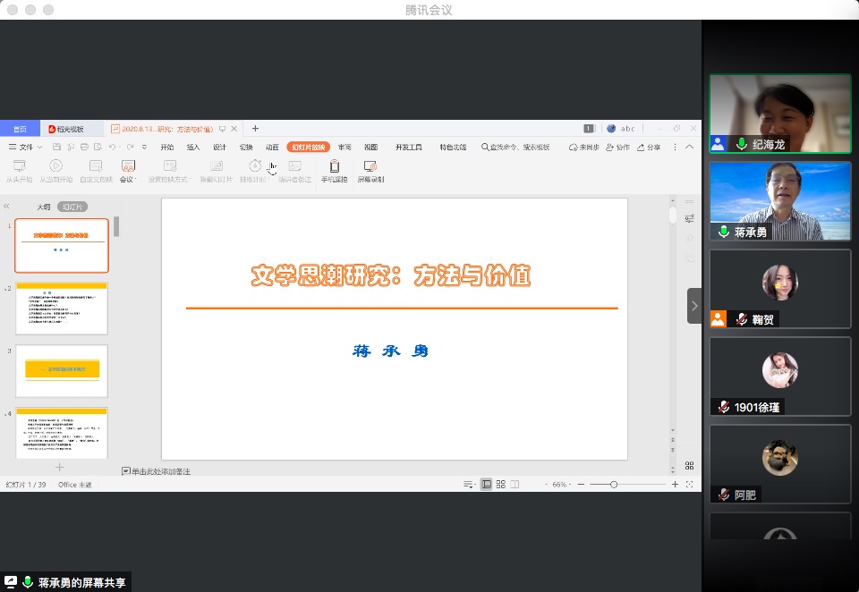This screenshot has width=859, height=592.
Task: Open the 文件 file menu dropdown
Action: click(26, 147)
